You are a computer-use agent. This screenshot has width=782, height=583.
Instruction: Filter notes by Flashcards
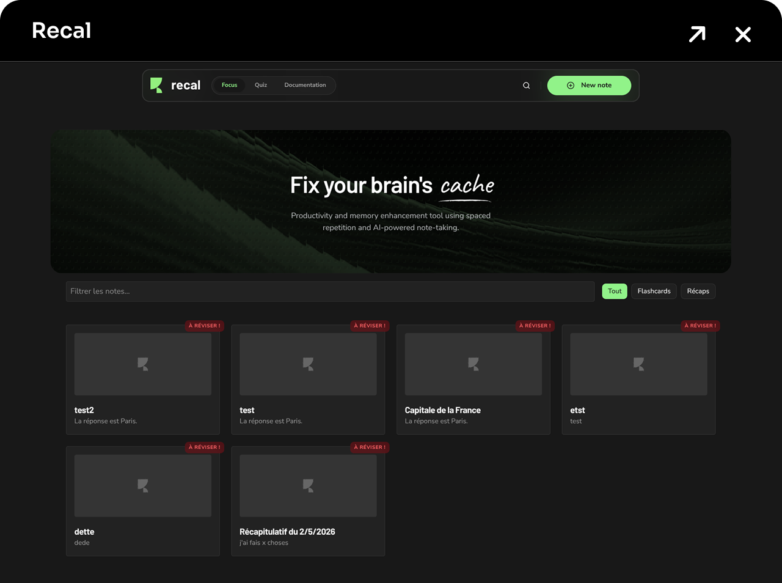pos(654,291)
